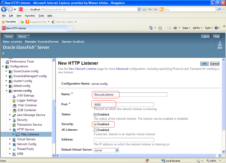The height and width of the screenshot is (163, 226).
Task: Click the blue Help question icon
Action: [x=216, y=28]
